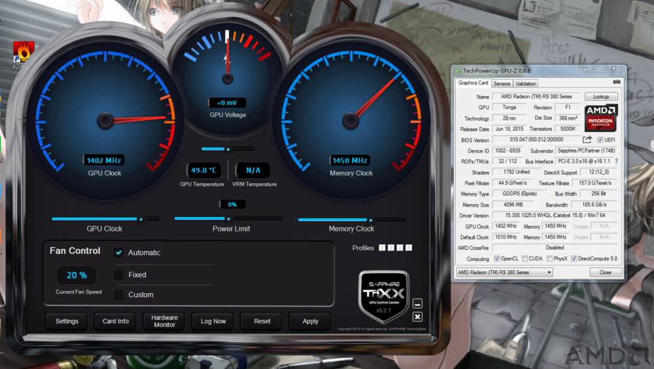Click the 1010 MHz default clock field
The image size is (654, 369).
(506, 237)
